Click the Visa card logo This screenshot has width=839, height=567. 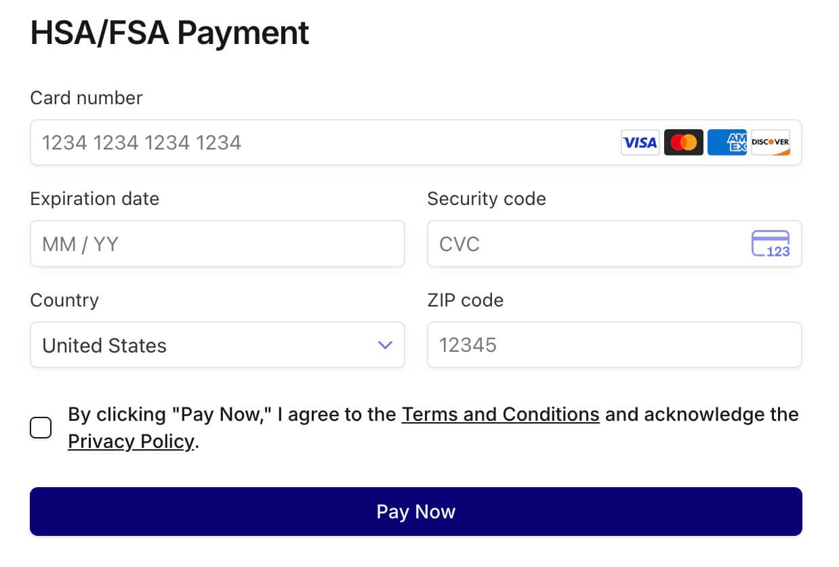640,143
